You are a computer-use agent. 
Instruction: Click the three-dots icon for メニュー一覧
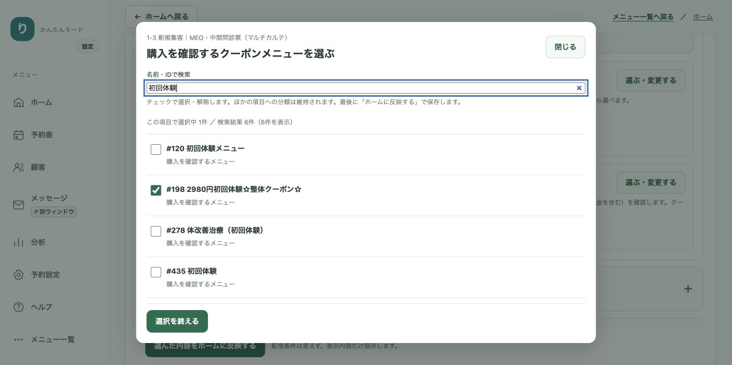pos(19,339)
